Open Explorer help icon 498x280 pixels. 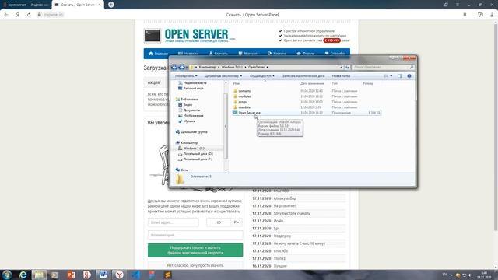click(x=409, y=76)
